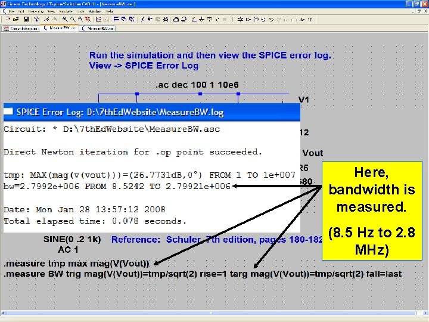Viewport: 429px width, 322px height.
Task: Open a file with the folder icon
Action: 15,19
